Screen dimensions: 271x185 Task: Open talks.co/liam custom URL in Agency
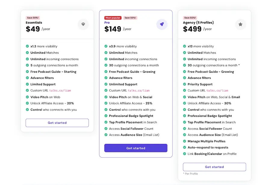217,90
